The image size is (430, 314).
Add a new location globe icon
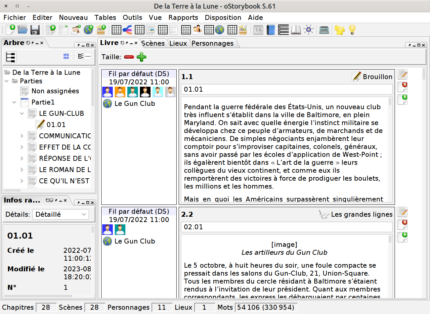click(x=88, y=30)
